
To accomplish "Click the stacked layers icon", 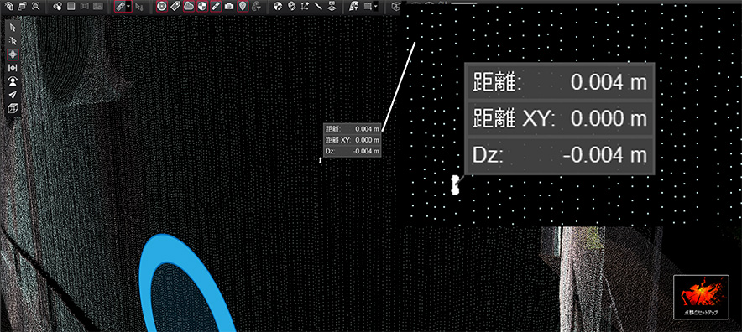I will [332, 7].
